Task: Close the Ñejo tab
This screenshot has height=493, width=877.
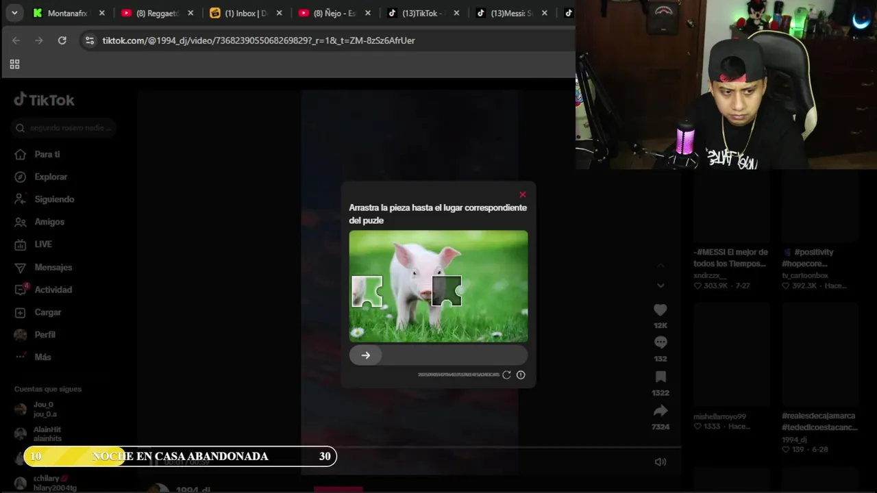Action: (x=368, y=13)
